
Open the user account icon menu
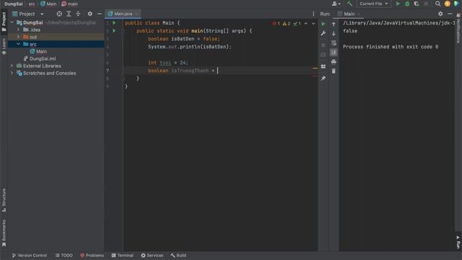pyautogui.click(x=336, y=4)
